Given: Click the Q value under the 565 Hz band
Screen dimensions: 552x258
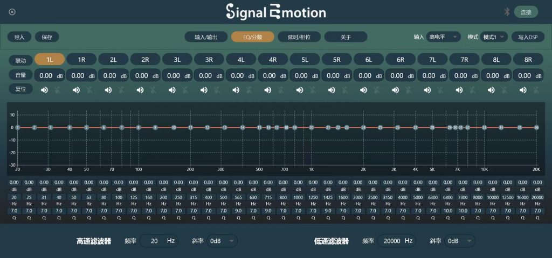Looking at the screenshot, I should point(238,211).
